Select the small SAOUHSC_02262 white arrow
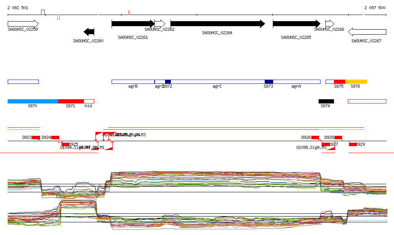 coord(160,24)
